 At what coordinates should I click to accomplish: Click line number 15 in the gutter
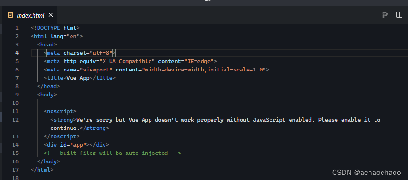click(15, 153)
